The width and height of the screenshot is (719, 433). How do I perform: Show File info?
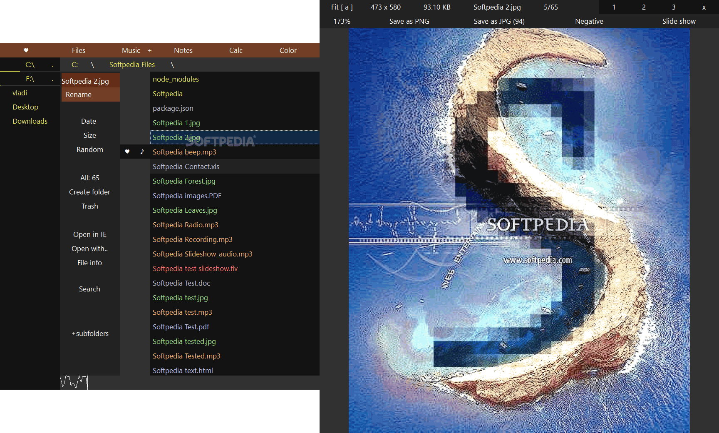click(x=90, y=263)
